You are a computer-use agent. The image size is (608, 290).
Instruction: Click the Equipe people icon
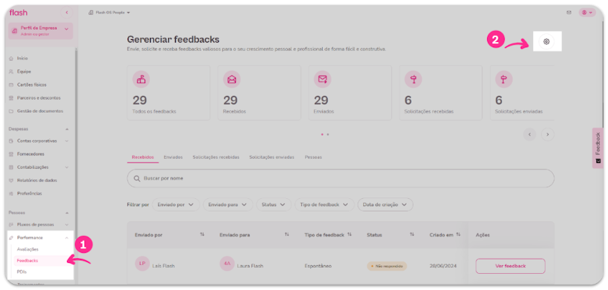tap(11, 72)
